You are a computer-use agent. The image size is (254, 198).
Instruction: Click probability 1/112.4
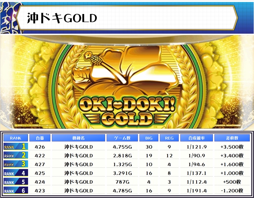tap(197, 182)
